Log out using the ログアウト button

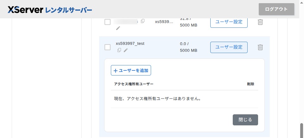276,9
